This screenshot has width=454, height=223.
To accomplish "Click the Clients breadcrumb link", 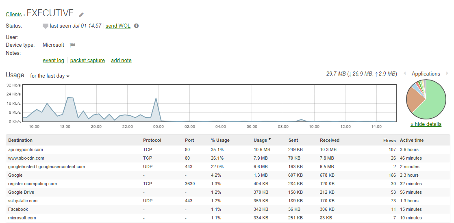I will point(14,15).
